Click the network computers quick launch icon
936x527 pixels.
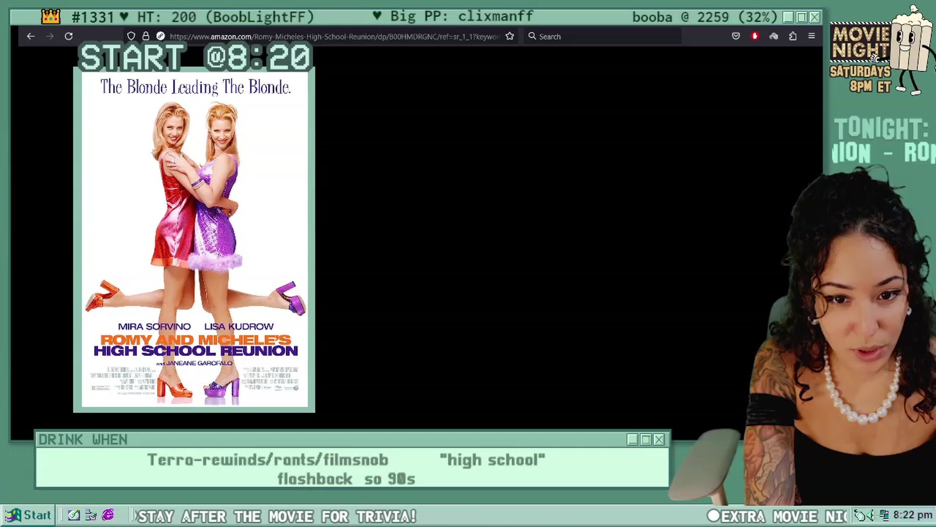tap(91, 515)
